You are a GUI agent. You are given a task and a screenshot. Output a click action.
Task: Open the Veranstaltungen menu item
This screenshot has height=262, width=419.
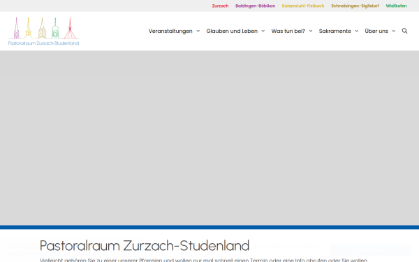[170, 31]
